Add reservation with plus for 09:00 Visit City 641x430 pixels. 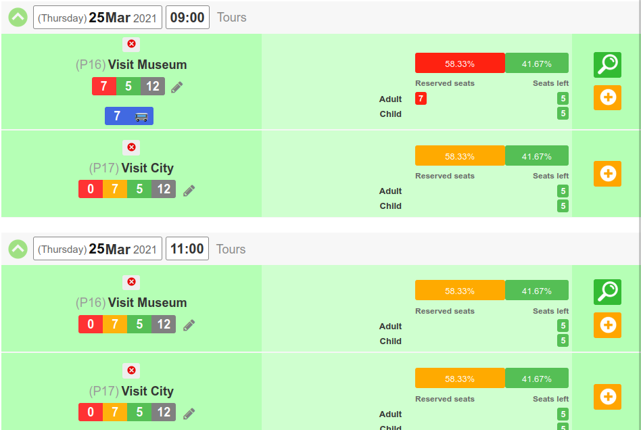607,174
